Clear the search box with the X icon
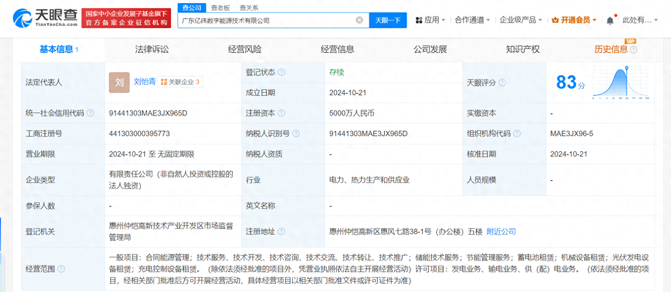 359,20
